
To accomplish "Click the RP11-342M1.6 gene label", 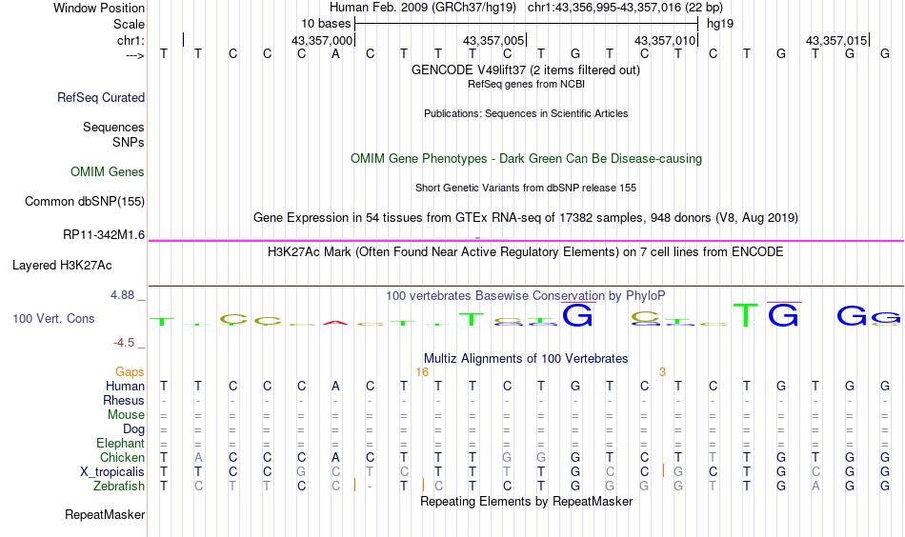I will 104,235.
